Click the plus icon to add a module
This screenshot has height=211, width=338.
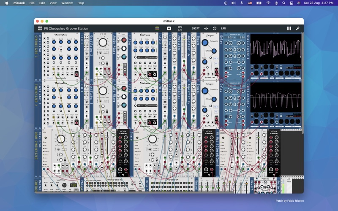pyautogui.click(x=169, y=28)
